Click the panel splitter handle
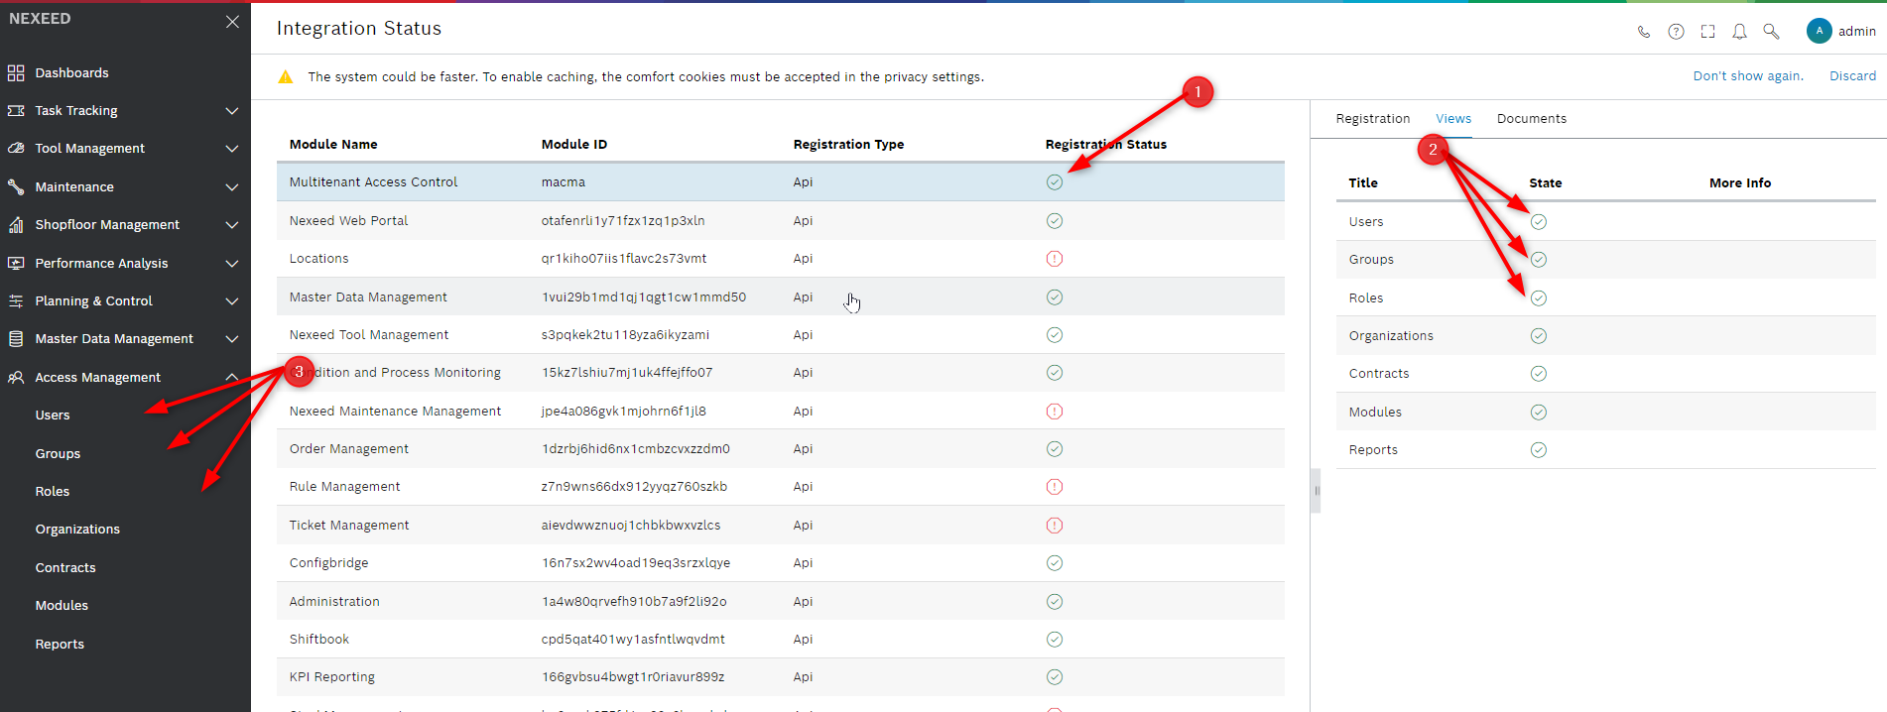 1316,490
